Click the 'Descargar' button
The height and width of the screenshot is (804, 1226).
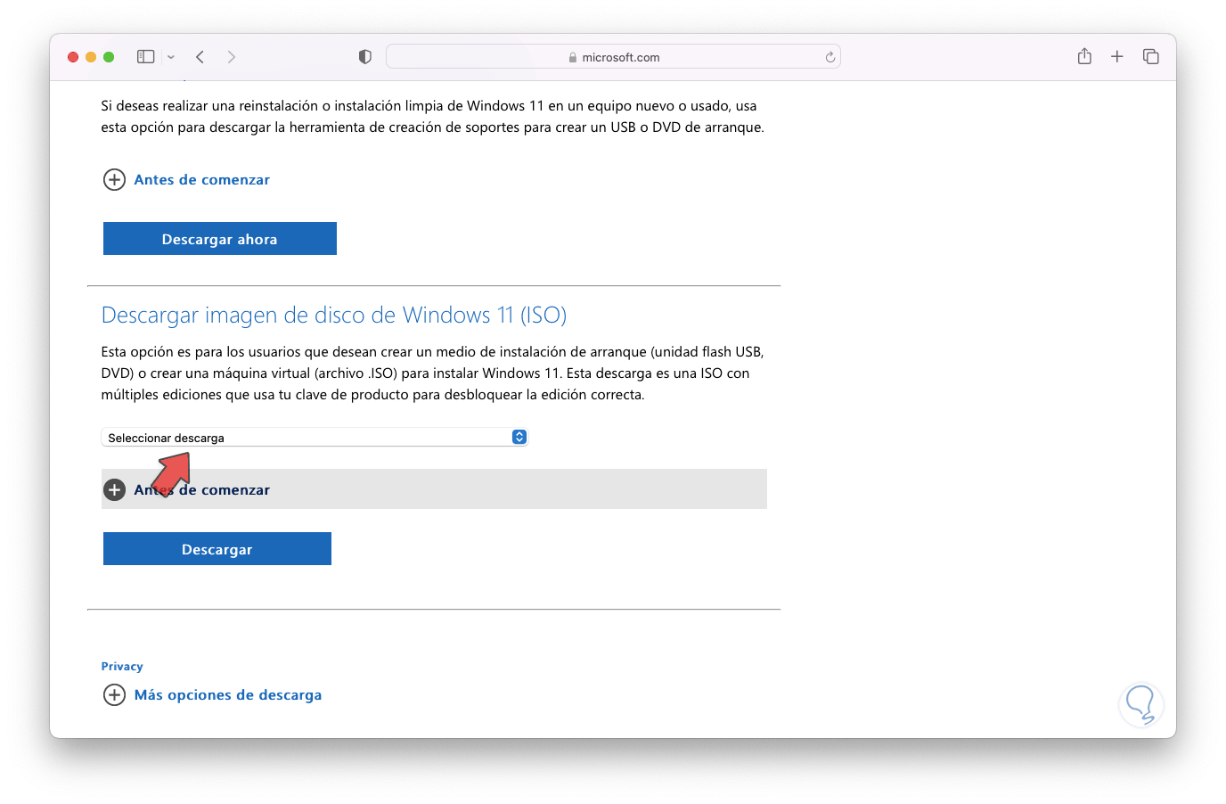(x=217, y=549)
